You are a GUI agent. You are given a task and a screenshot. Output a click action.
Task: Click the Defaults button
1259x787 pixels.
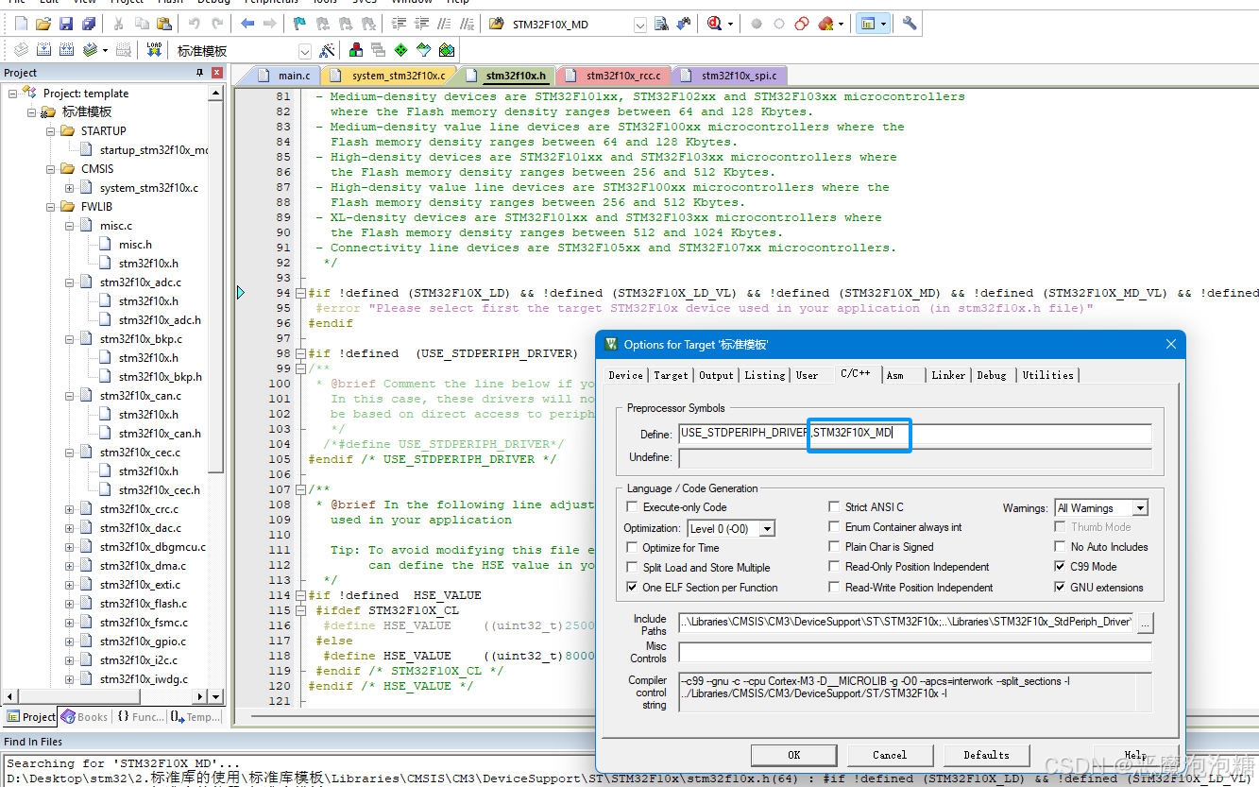pyautogui.click(x=986, y=755)
